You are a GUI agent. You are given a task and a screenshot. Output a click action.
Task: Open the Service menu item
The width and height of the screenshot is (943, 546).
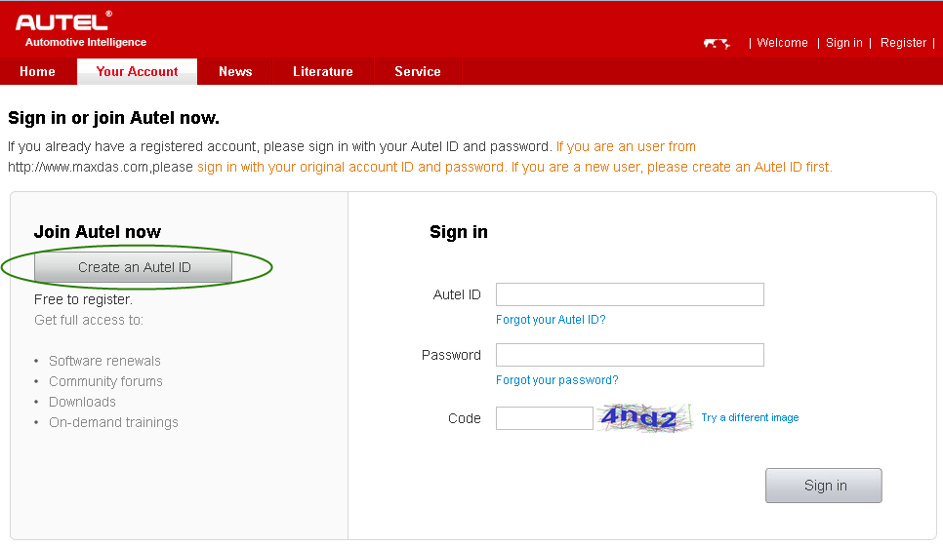418,71
